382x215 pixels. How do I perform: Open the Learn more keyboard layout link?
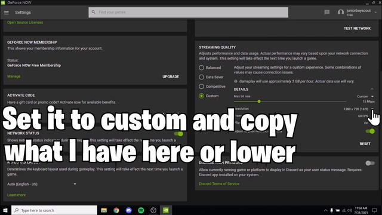(x=16, y=195)
